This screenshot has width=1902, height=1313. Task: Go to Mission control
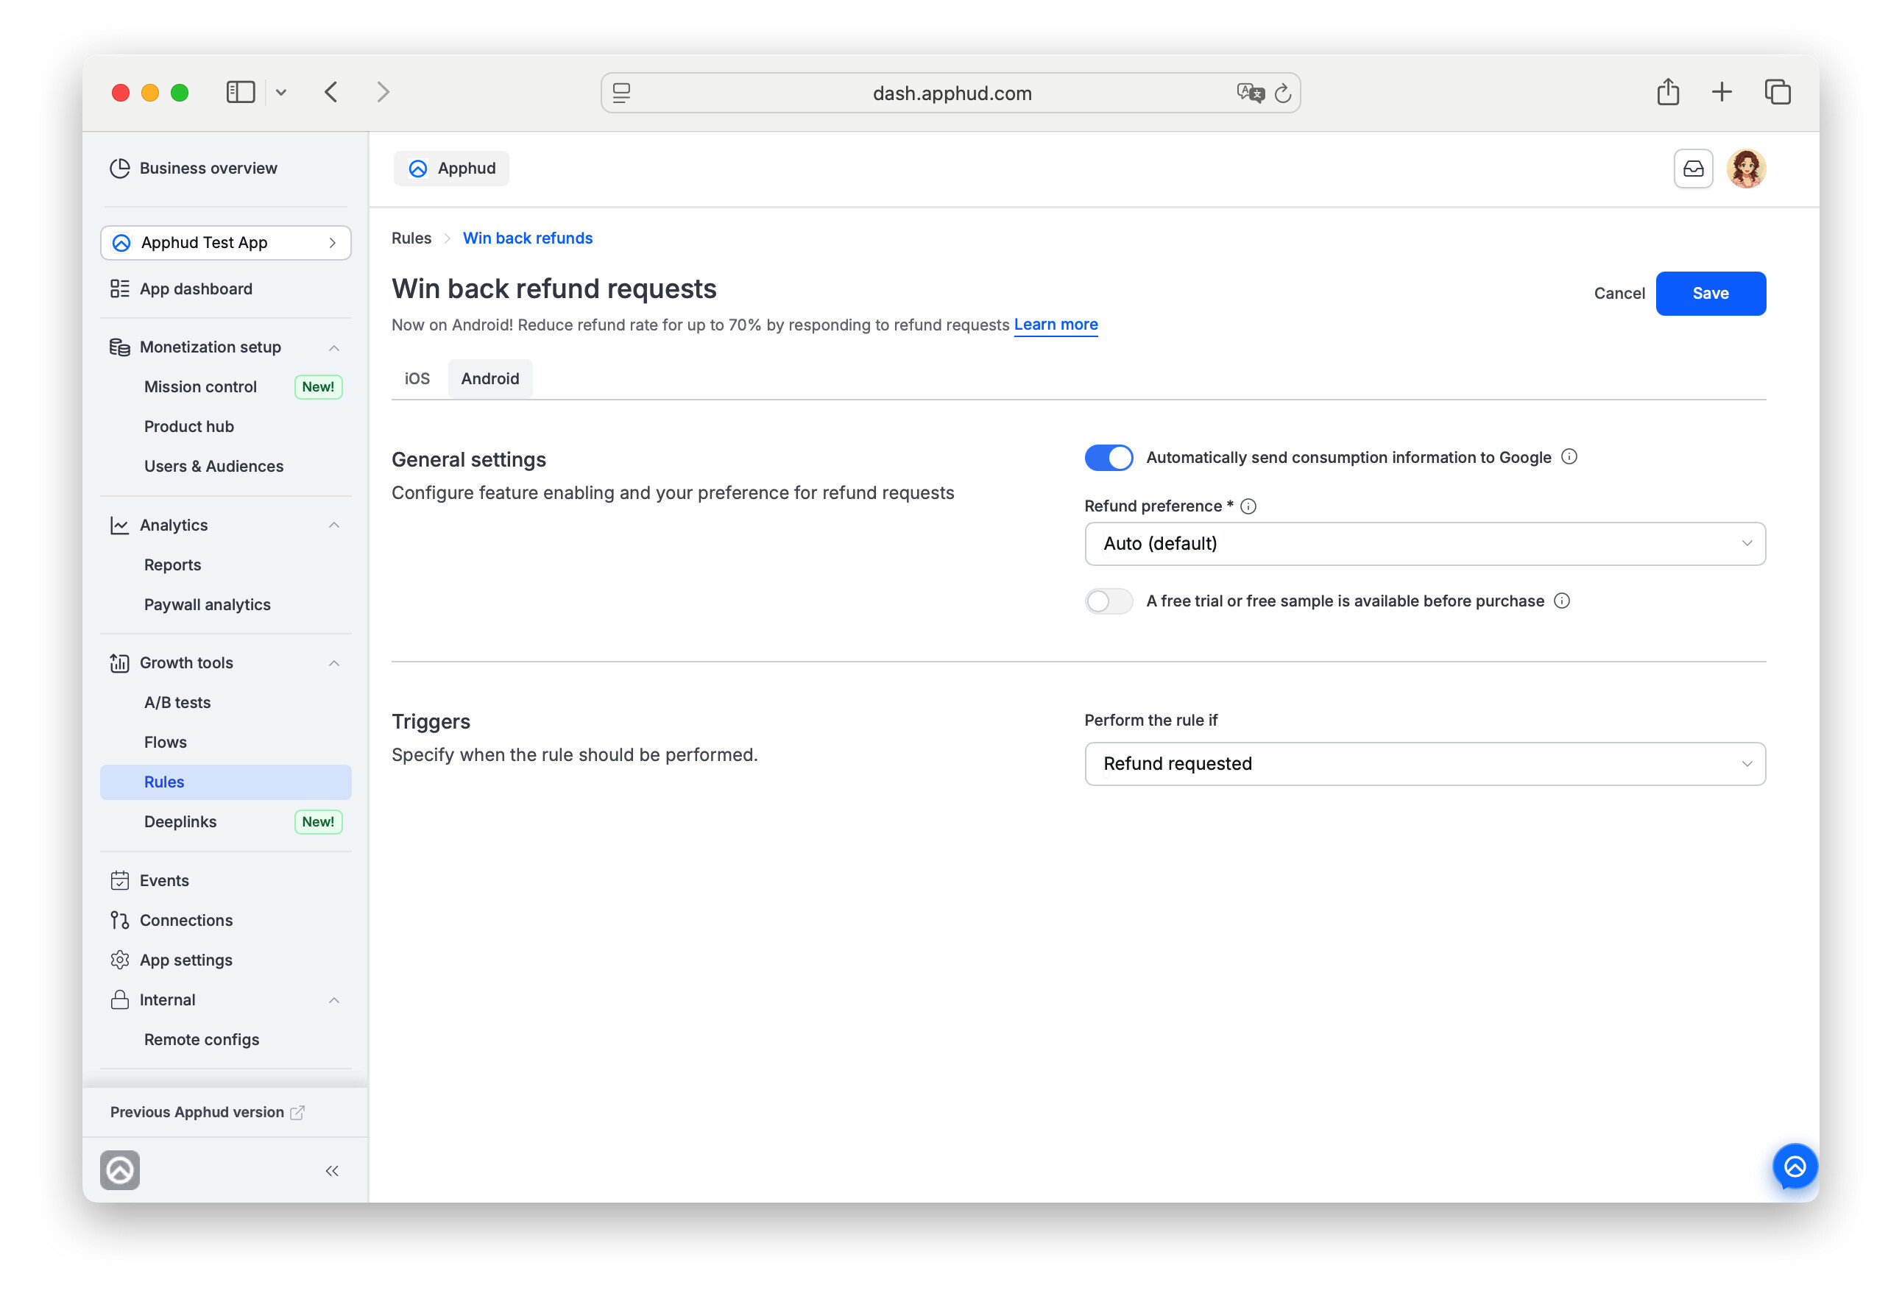point(201,386)
